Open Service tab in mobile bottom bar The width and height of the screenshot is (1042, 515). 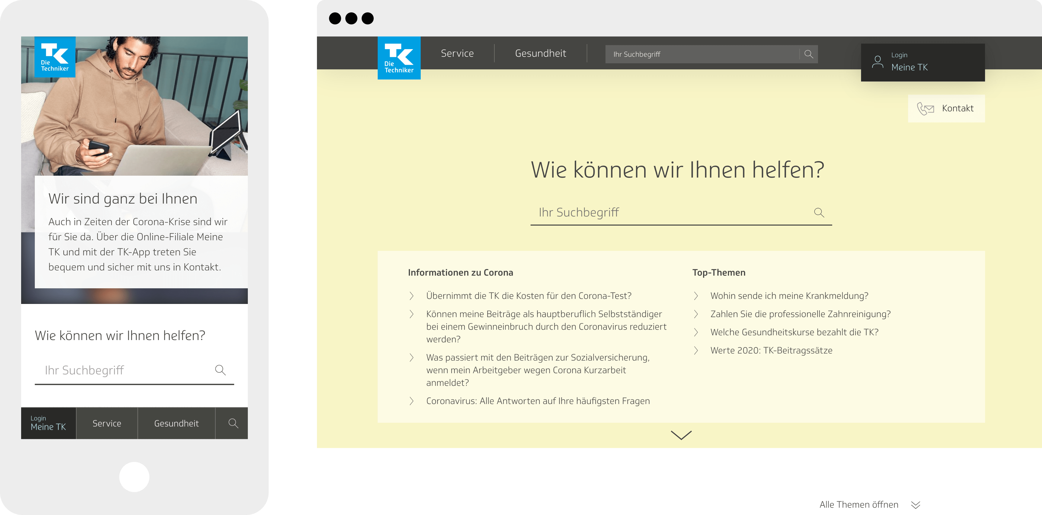107,423
